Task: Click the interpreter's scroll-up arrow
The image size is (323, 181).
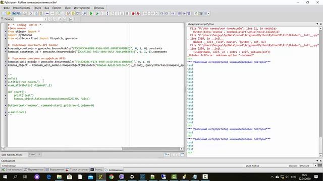Action: [320, 29]
